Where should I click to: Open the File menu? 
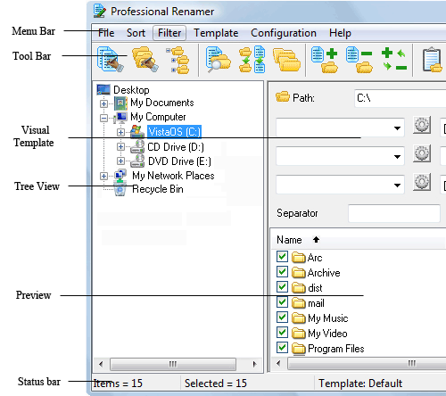tap(106, 33)
